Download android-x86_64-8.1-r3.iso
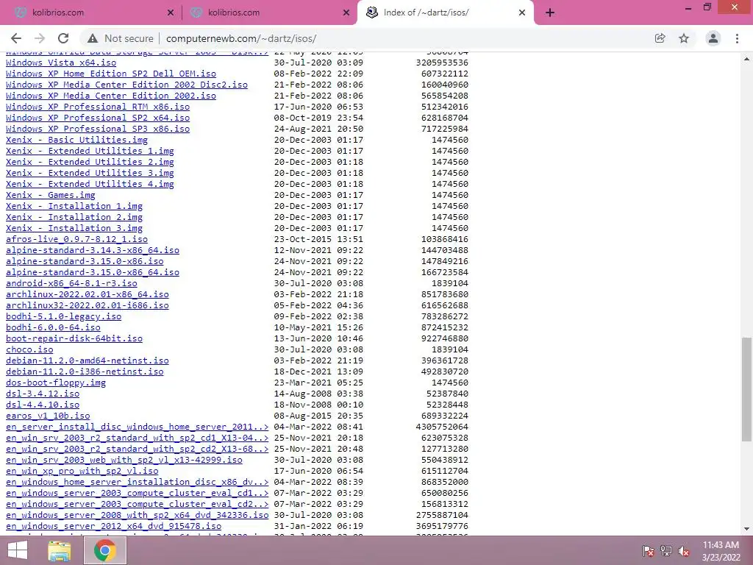The image size is (753, 565). pos(71,283)
